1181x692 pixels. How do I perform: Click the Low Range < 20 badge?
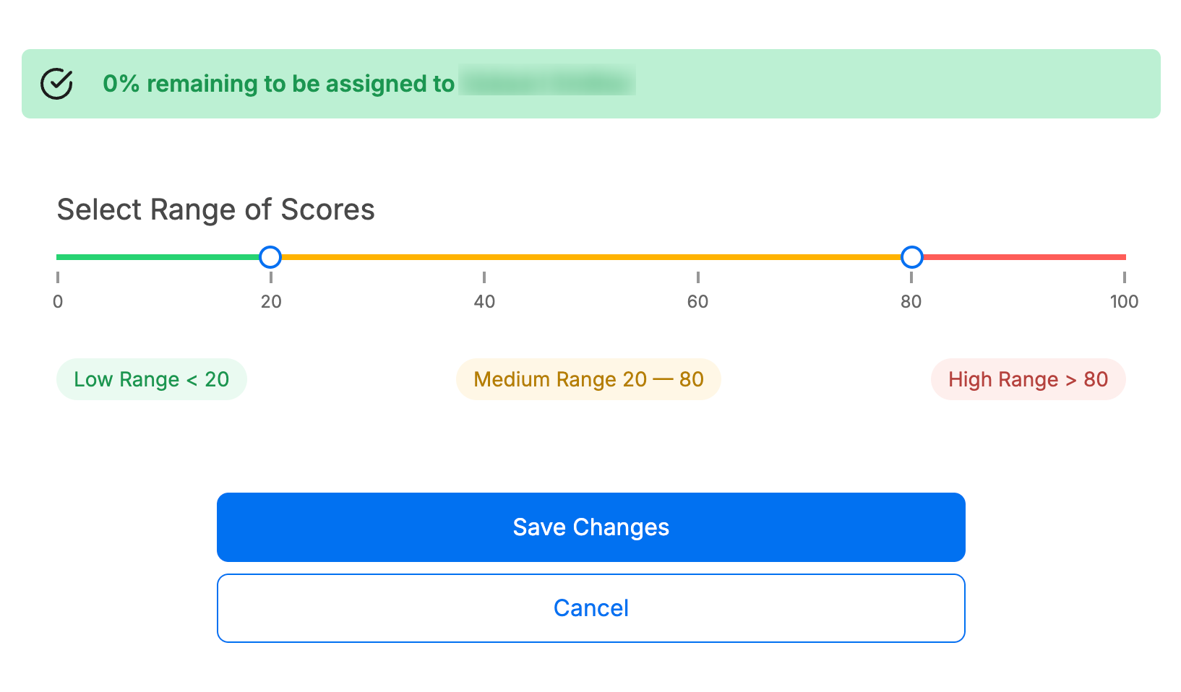[x=152, y=379]
